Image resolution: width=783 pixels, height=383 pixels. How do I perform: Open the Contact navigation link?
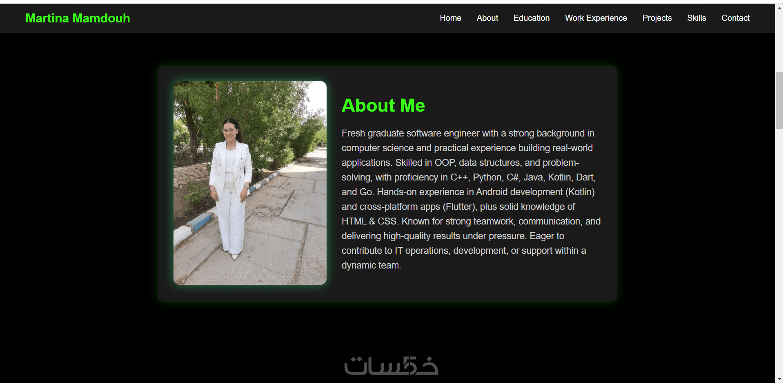click(x=735, y=18)
